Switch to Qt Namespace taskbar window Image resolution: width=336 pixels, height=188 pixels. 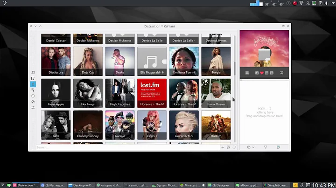[x=53, y=185]
